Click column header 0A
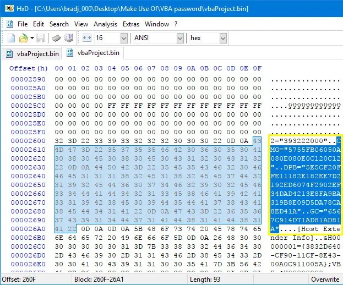343x285 pixels. coord(191,68)
